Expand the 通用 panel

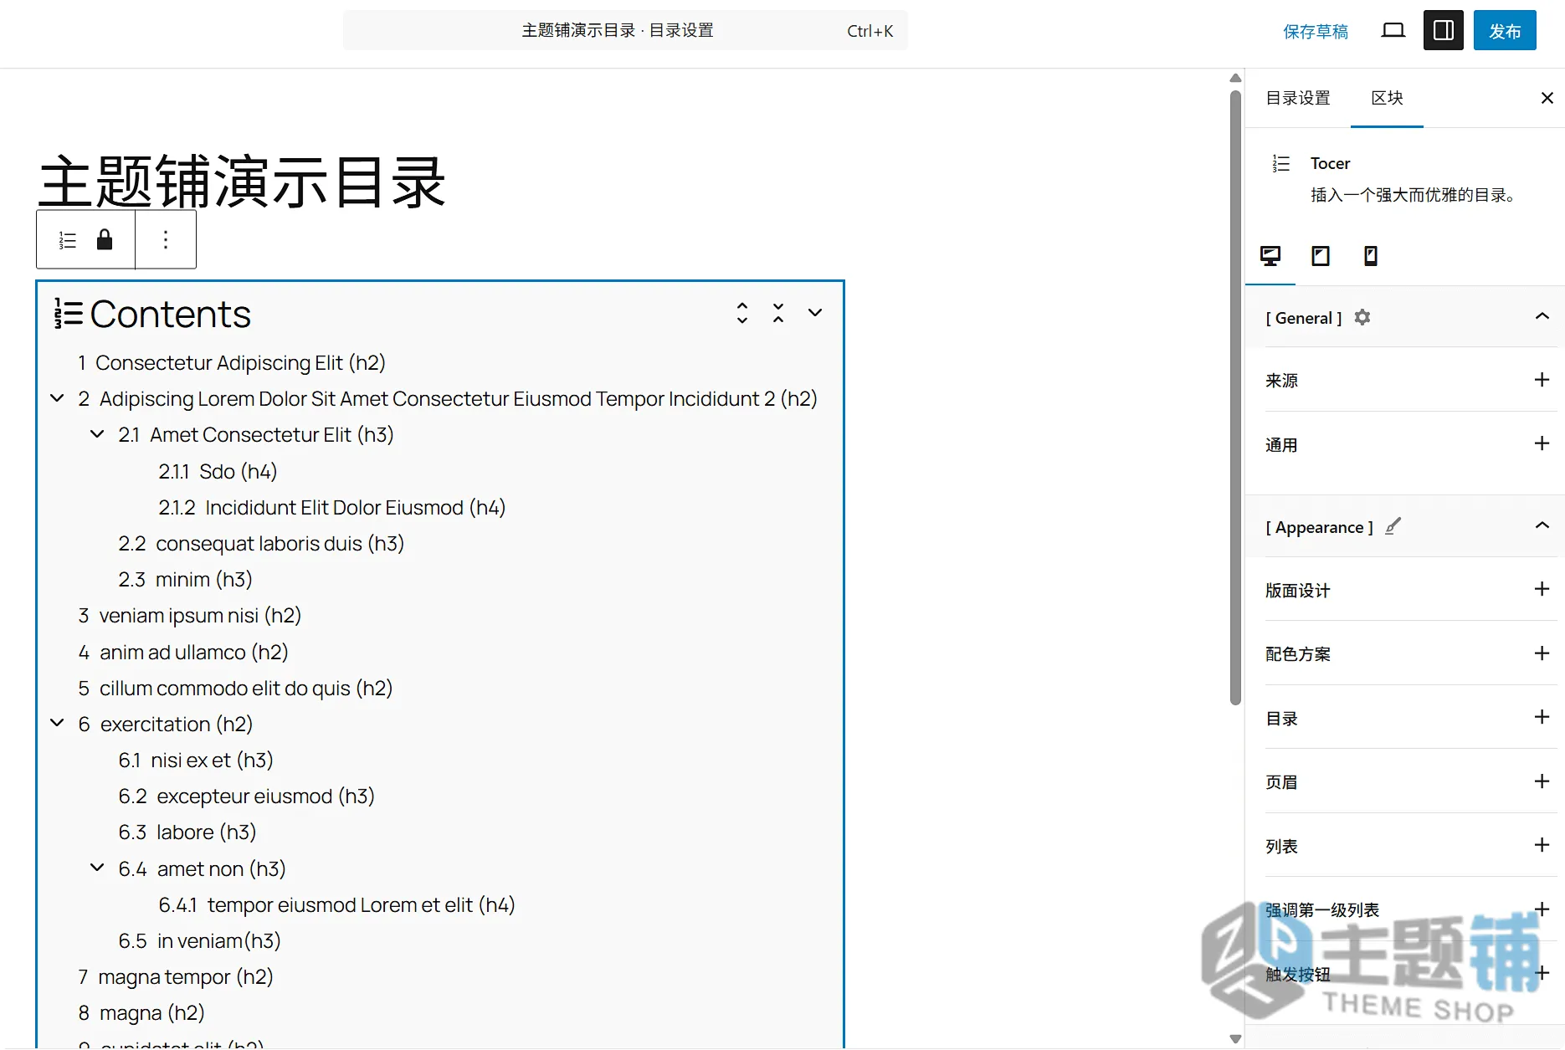click(1542, 443)
